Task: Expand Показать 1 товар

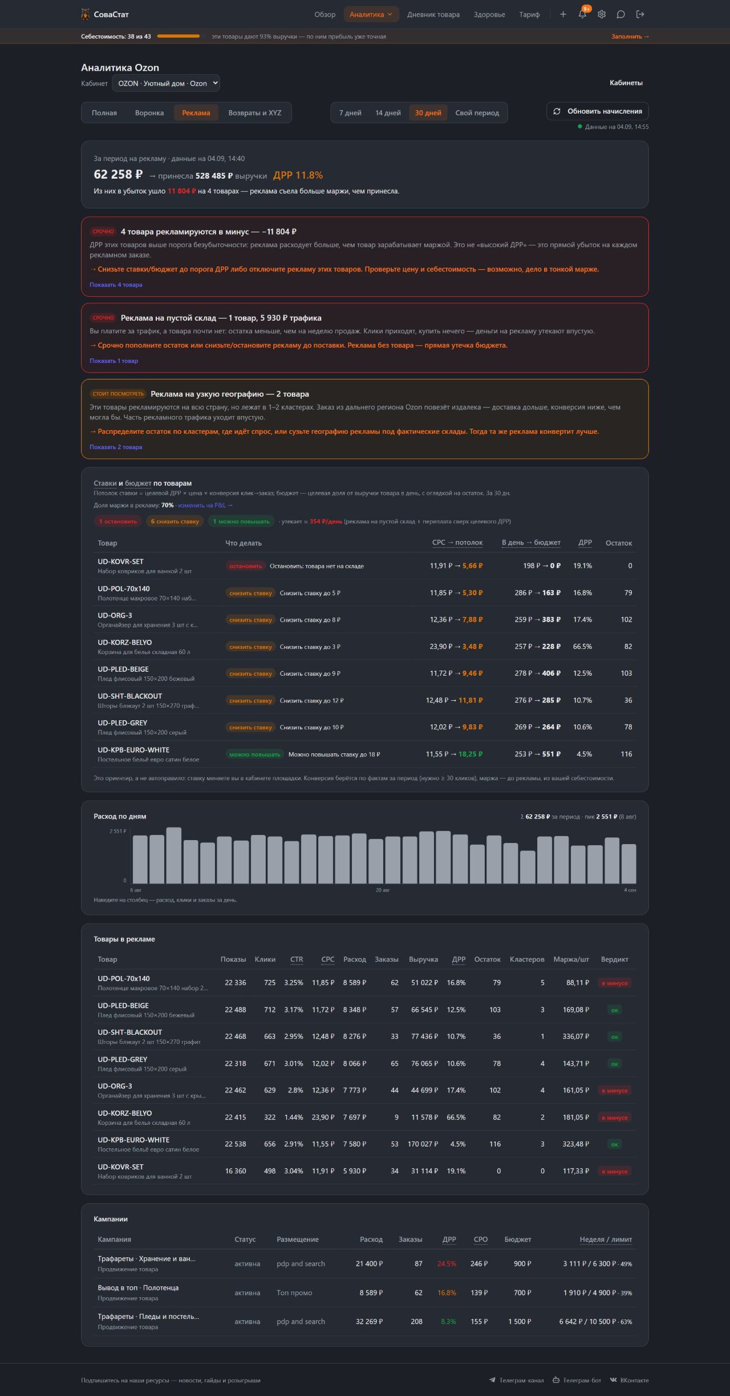Action: pyautogui.click(x=113, y=361)
